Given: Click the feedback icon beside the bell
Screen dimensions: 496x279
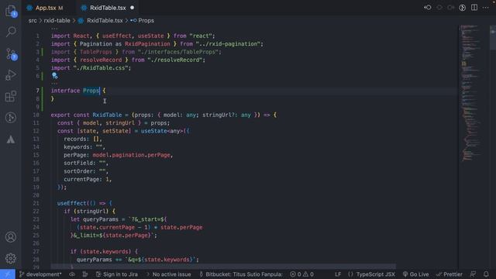Looking at the screenshot, I should [x=473, y=274].
